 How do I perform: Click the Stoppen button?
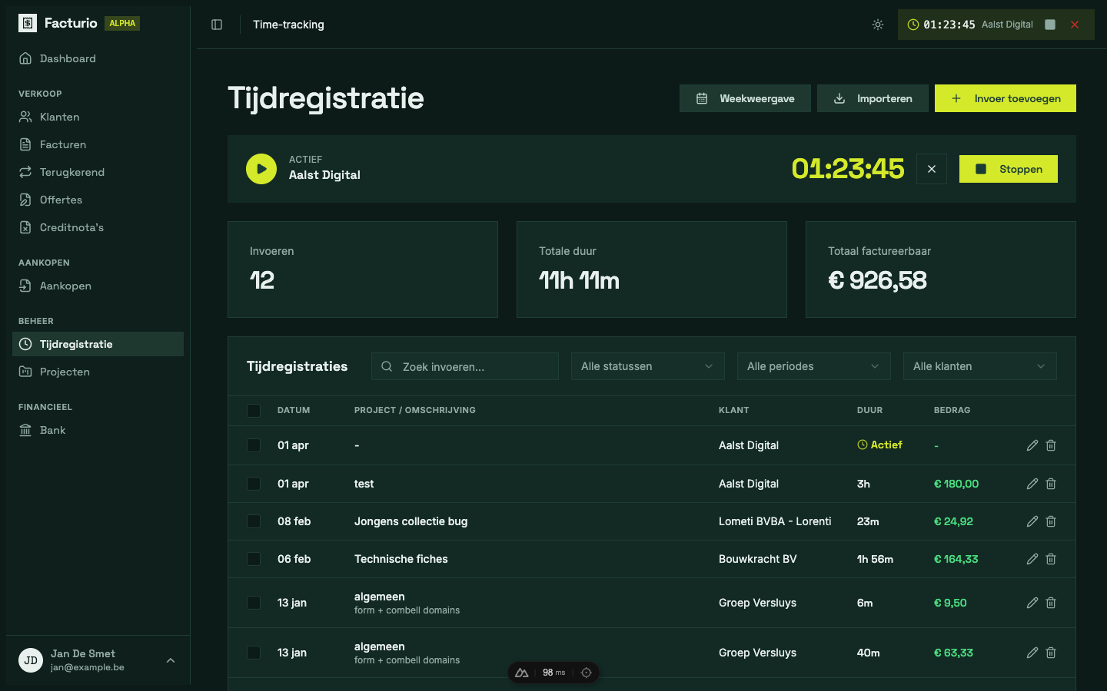pos(1009,169)
